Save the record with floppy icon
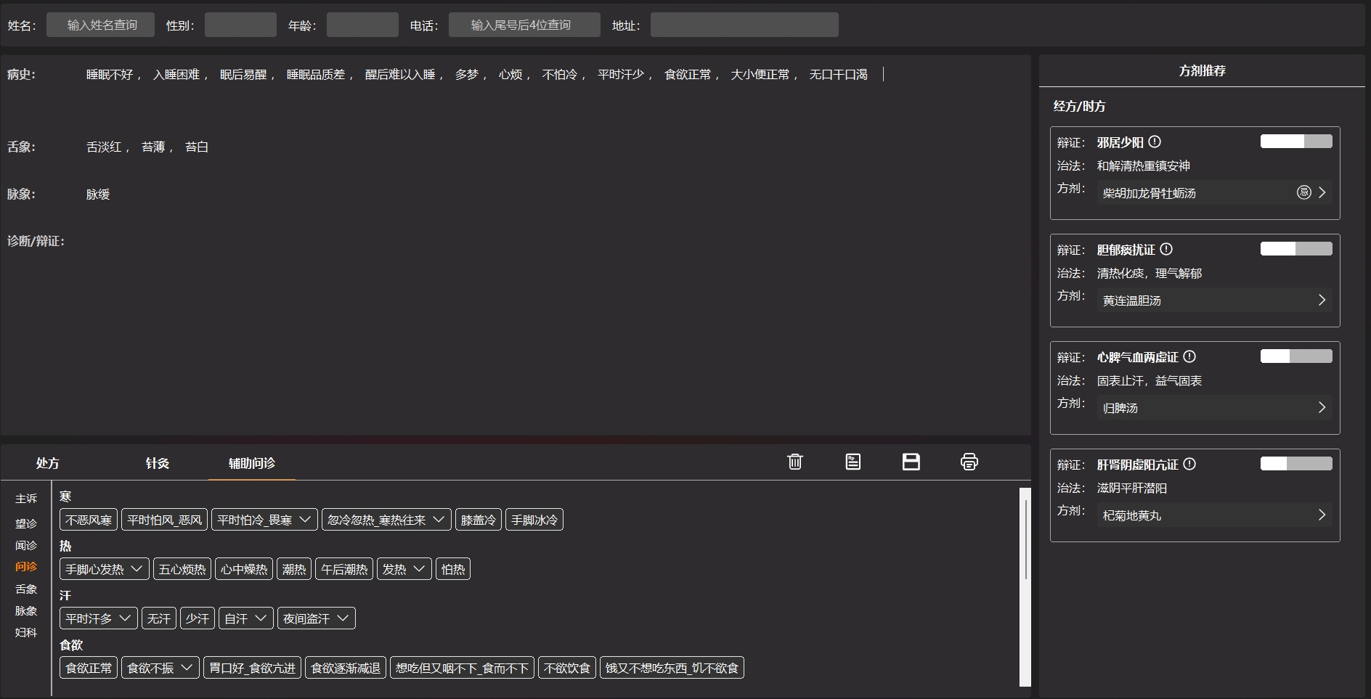This screenshot has height=699, width=1371. [911, 462]
